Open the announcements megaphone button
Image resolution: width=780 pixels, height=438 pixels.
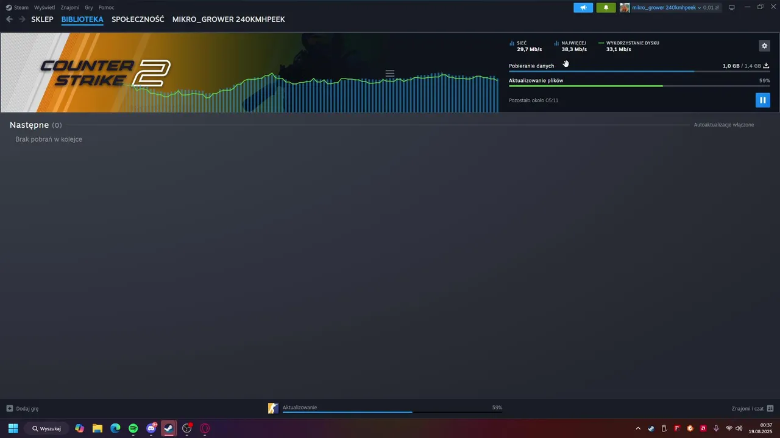point(583,7)
